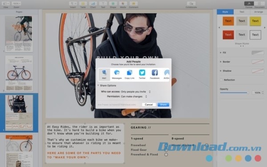The image size is (267, 167).
Task: Click the Document inspector icon
Action: click(x=259, y=4)
